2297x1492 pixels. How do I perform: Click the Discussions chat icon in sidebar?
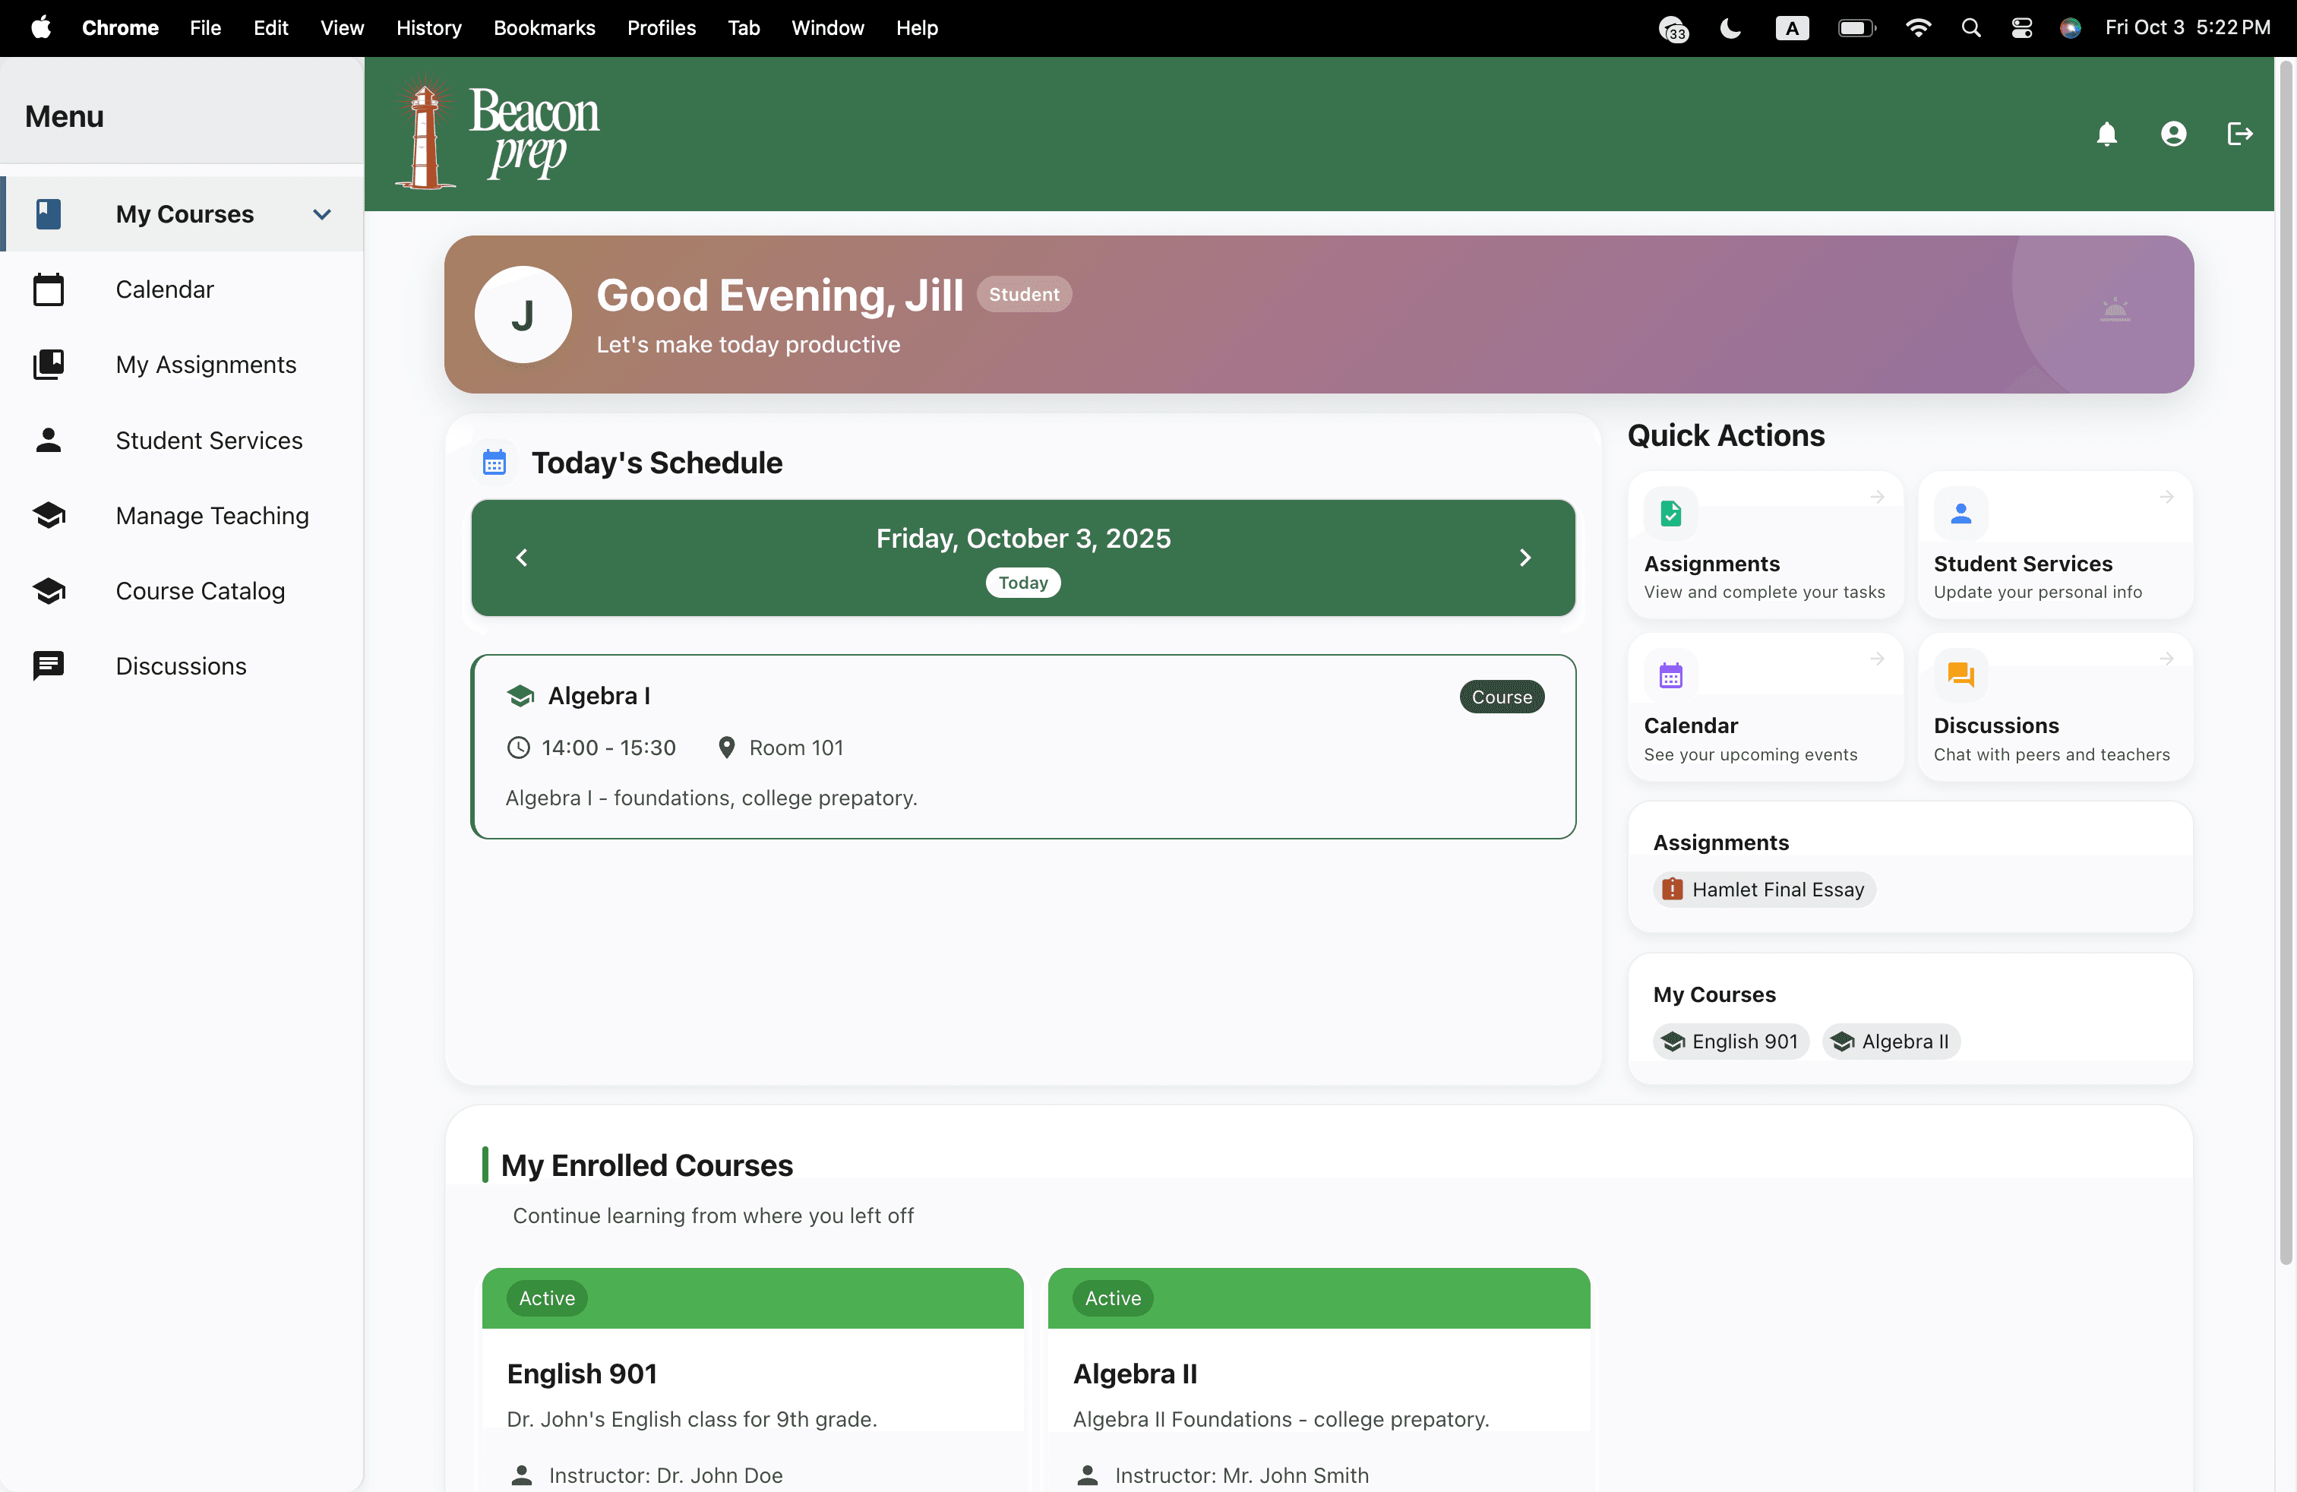(49, 666)
